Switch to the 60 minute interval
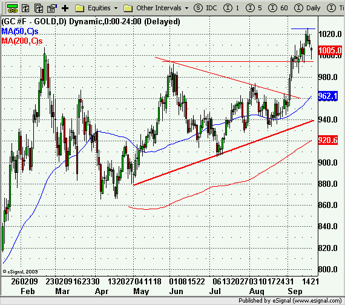 pyautogui.click(x=278, y=8)
